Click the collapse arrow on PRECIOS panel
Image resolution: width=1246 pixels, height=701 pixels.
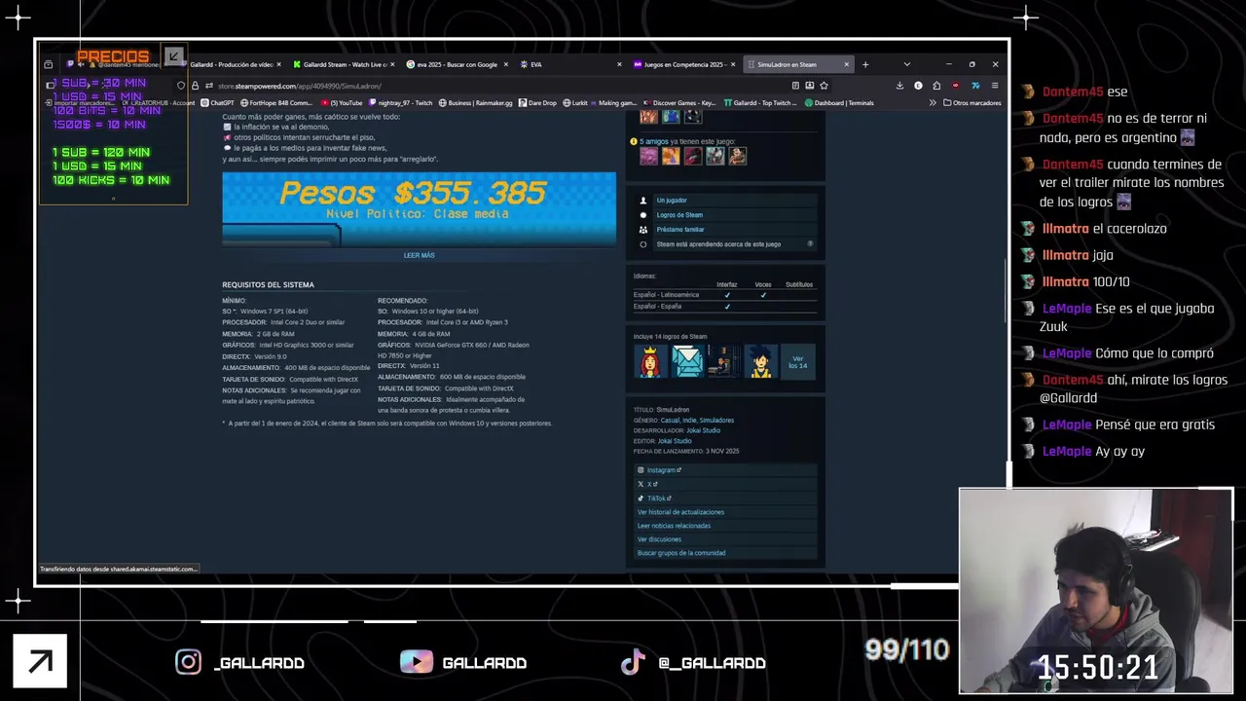[173, 56]
